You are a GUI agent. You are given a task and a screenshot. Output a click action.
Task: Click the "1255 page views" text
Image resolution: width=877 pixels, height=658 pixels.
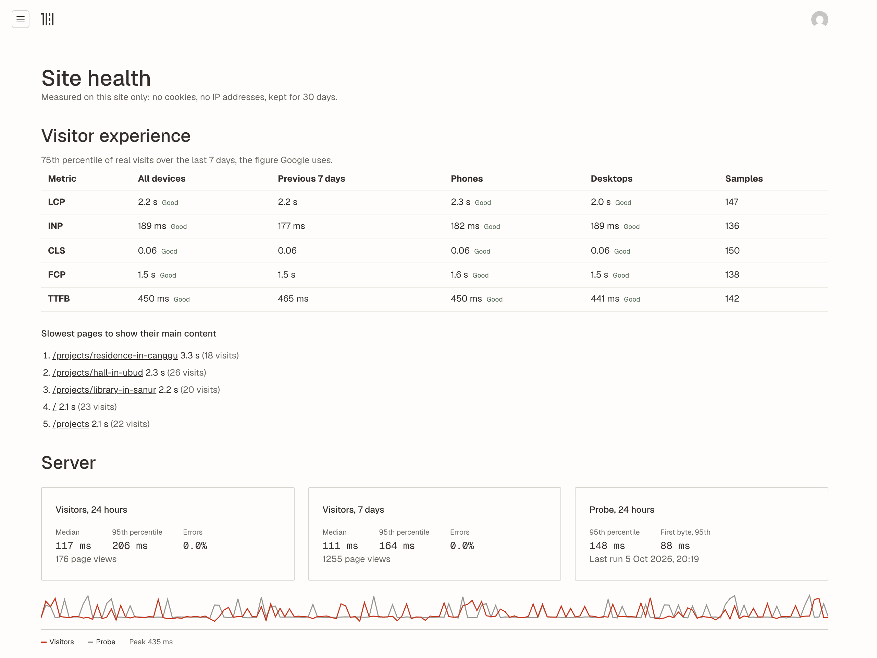[x=356, y=559]
